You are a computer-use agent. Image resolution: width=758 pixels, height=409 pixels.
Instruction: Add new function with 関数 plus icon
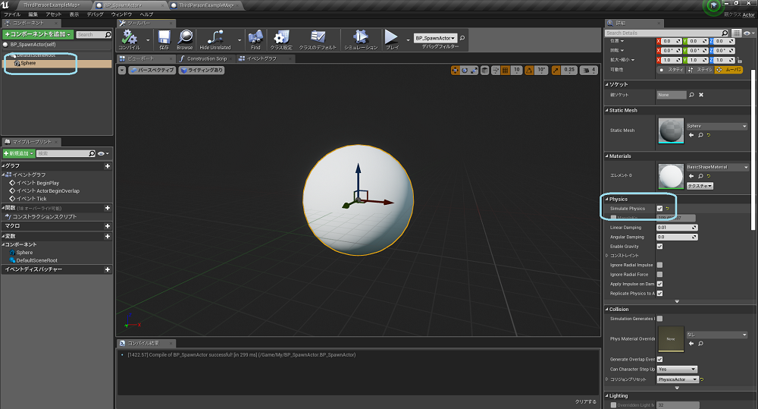click(108, 208)
